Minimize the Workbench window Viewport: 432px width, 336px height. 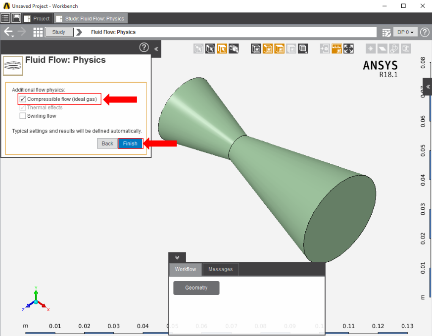coord(384,6)
